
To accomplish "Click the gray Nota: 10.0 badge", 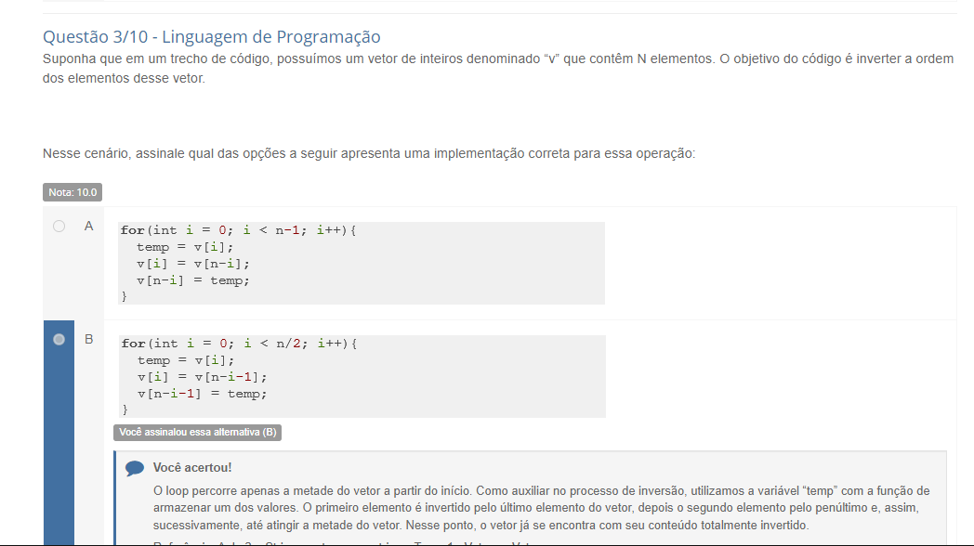I will (72, 193).
